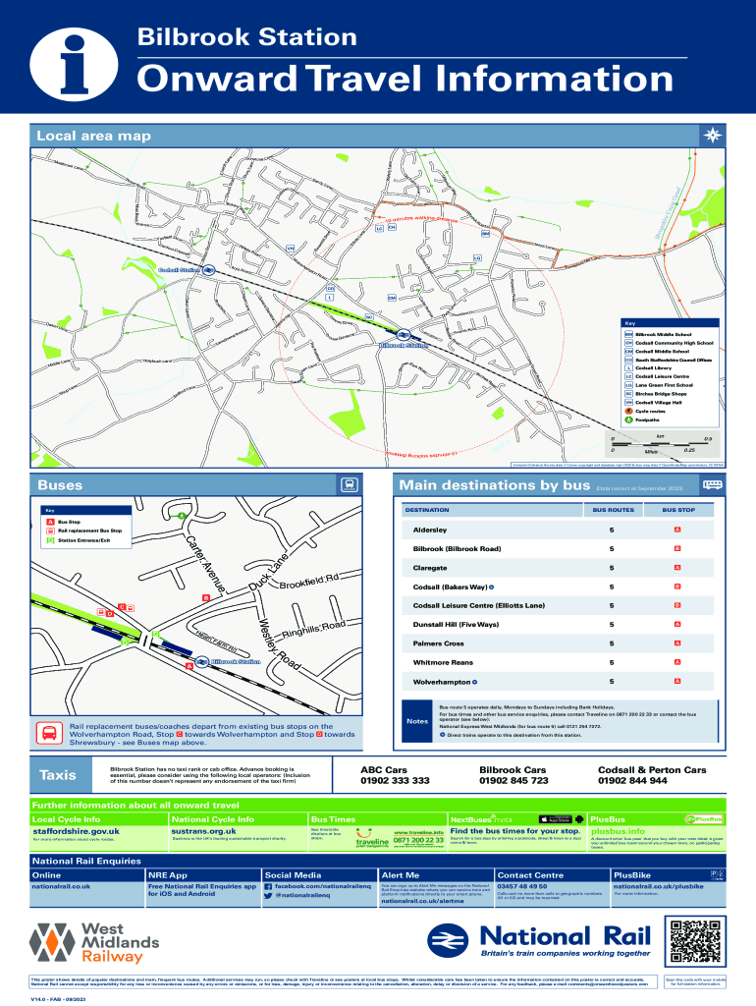The height and width of the screenshot is (1006, 756).
Task: Click the red rail replacement bus icon
Action: [x=49, y=733]
